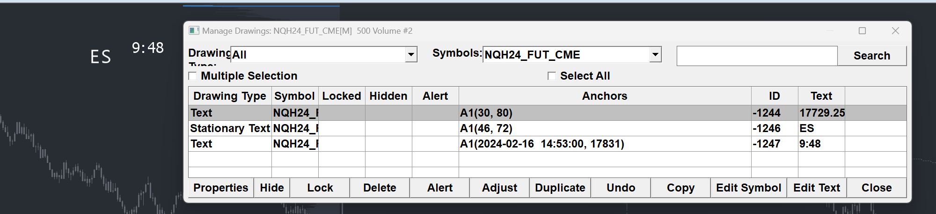
Task: Click the Anchors column header
Action: [x=604, y=96]
